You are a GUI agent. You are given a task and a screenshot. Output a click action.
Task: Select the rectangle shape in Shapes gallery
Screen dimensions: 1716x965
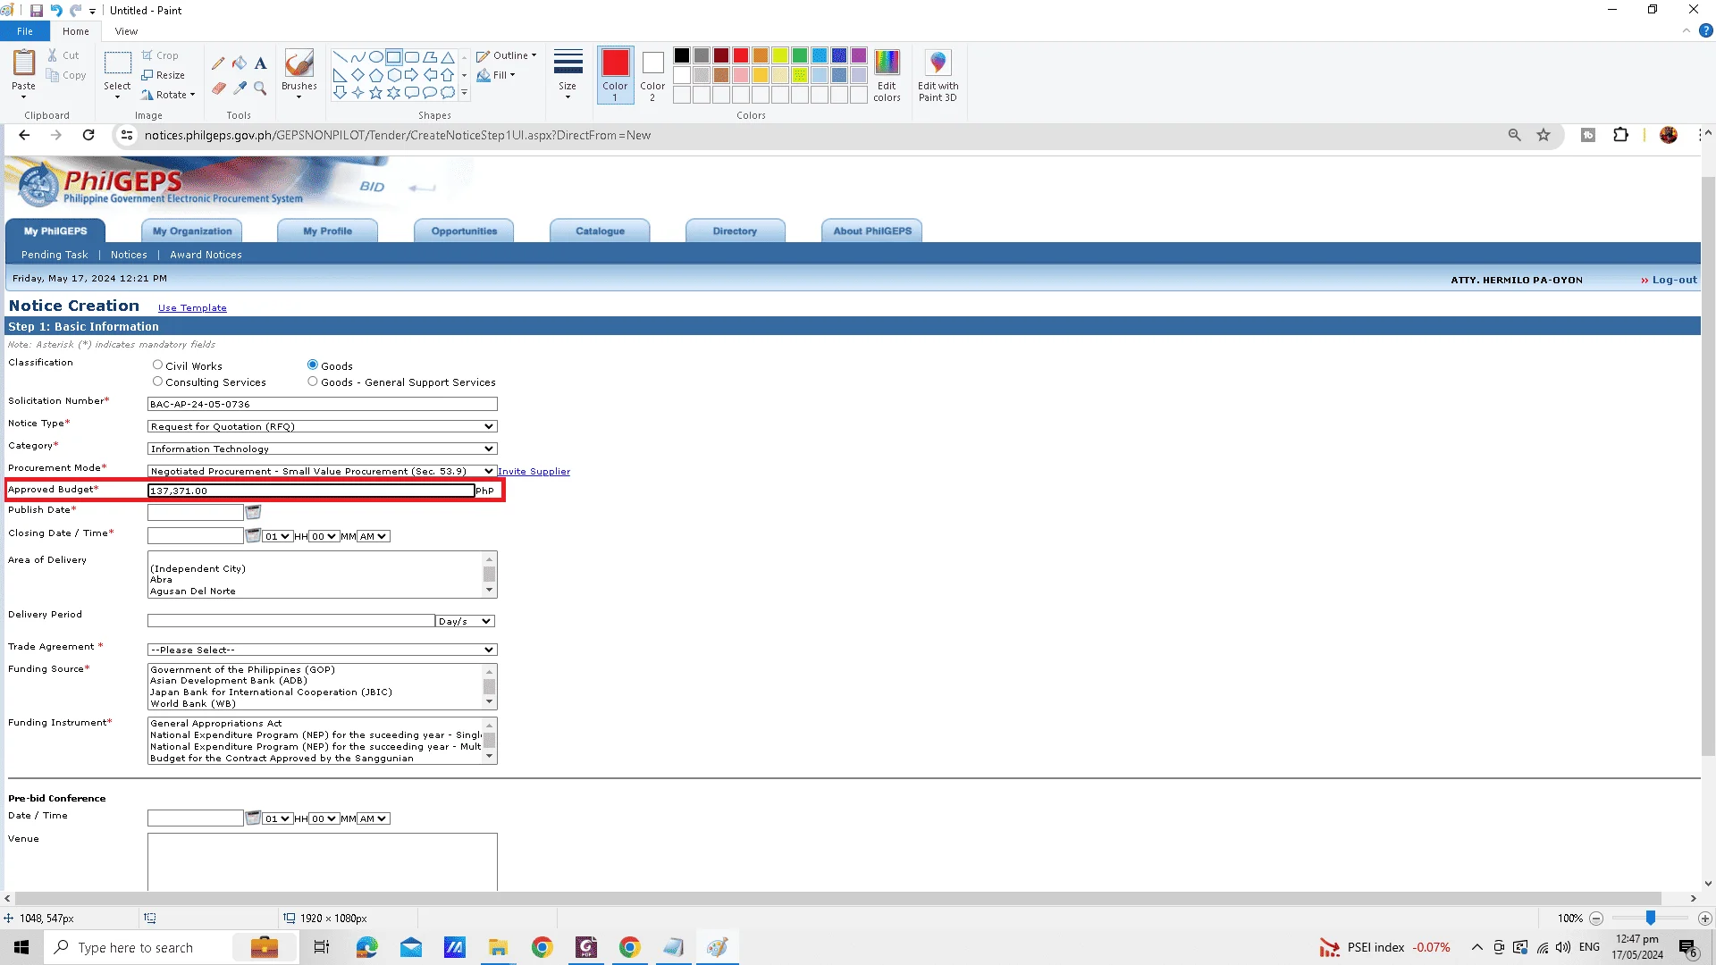tap(393, 56)
